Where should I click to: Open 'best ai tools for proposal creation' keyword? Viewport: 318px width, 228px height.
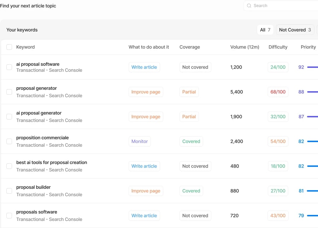(x=52, y=163)
